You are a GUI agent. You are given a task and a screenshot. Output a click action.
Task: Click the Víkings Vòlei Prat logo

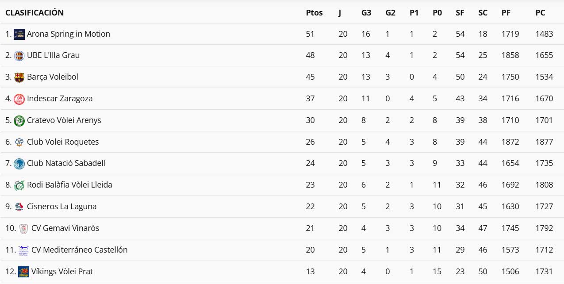point(23,272)
